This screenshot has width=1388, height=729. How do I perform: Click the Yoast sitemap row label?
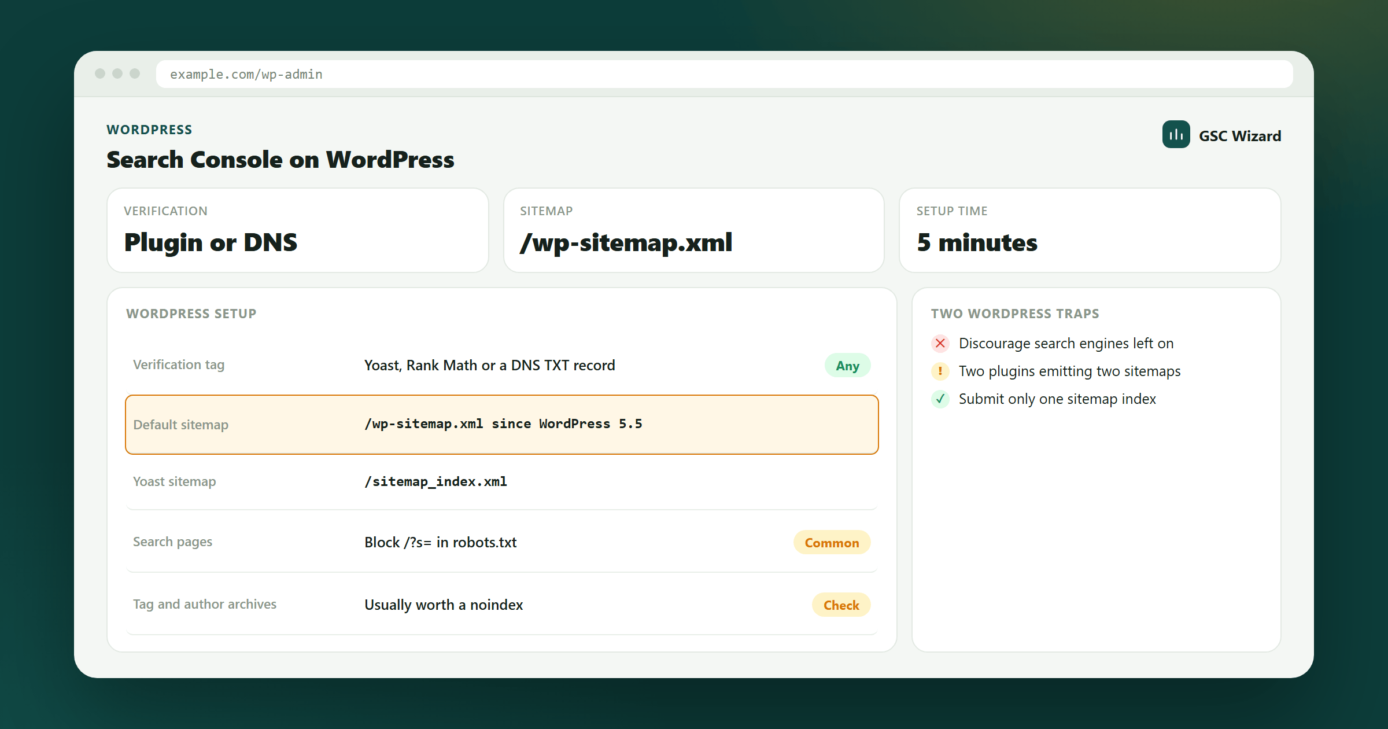click(174, 481)
